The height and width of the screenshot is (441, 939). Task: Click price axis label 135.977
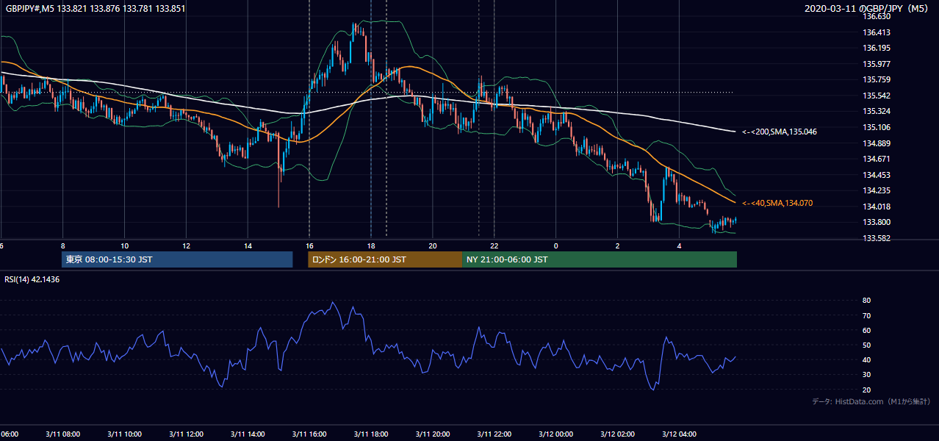(x=877, y=64)
